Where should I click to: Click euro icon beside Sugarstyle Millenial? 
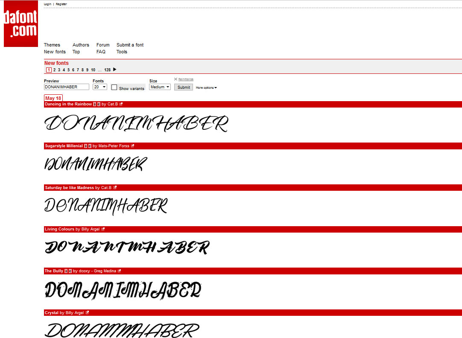point(90,146)
